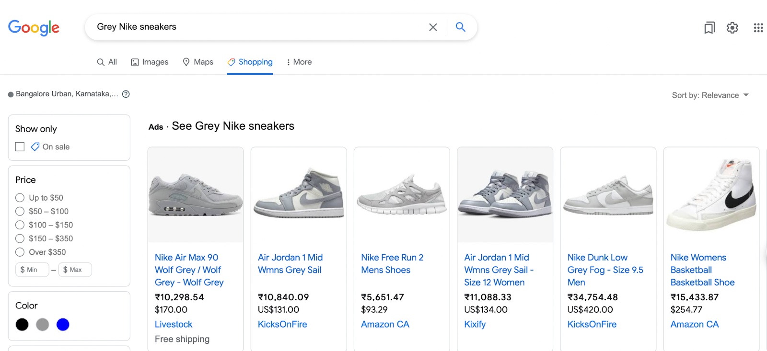Click the ₹10,840.09 Air Jordan 1 Mid image
The height and width of the screenshot is (351, 767).
[299, 195]
